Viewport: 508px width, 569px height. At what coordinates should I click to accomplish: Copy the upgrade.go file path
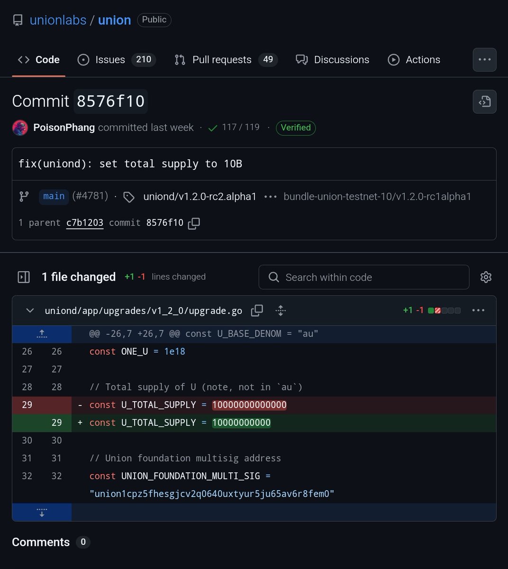[x=257, y=311]
